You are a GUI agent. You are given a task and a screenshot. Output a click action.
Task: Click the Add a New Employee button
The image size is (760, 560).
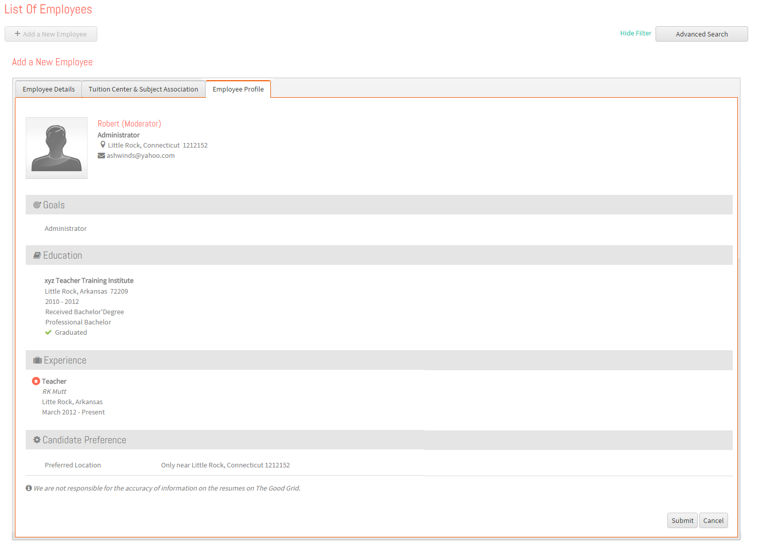[51, 34]
